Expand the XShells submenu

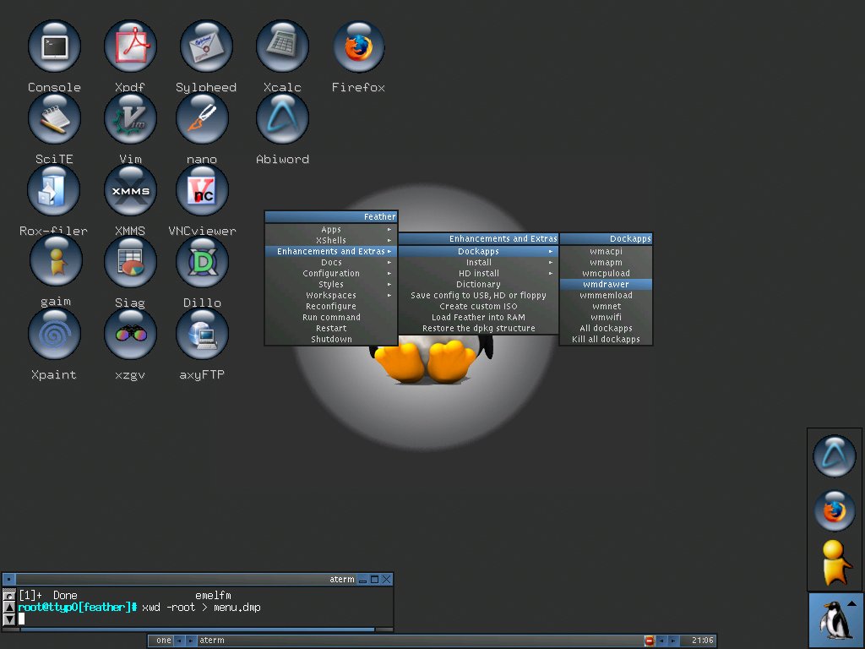coord(331,240)
